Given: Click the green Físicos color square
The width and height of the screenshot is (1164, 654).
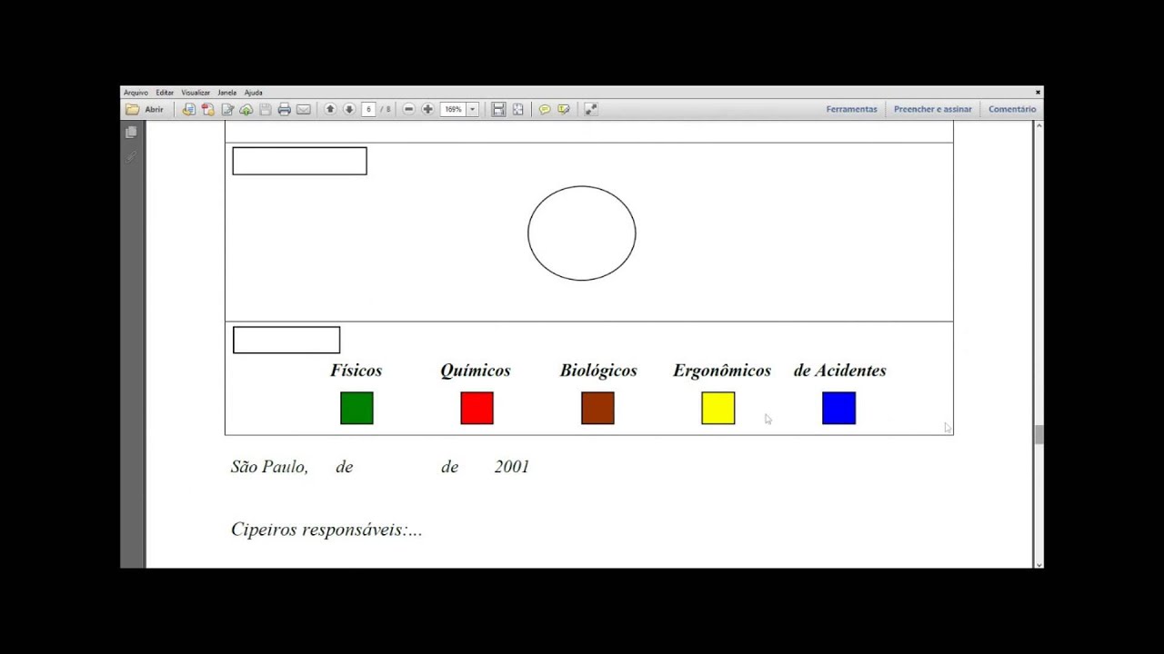Looking at the screenshot, I should 356,408.
